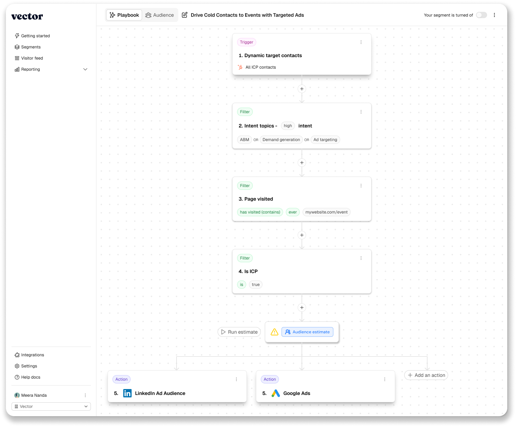The height and width of the screenshot is (427, 516).
Task: Click 'All ICP contacts' text
Action: point(261,67)
